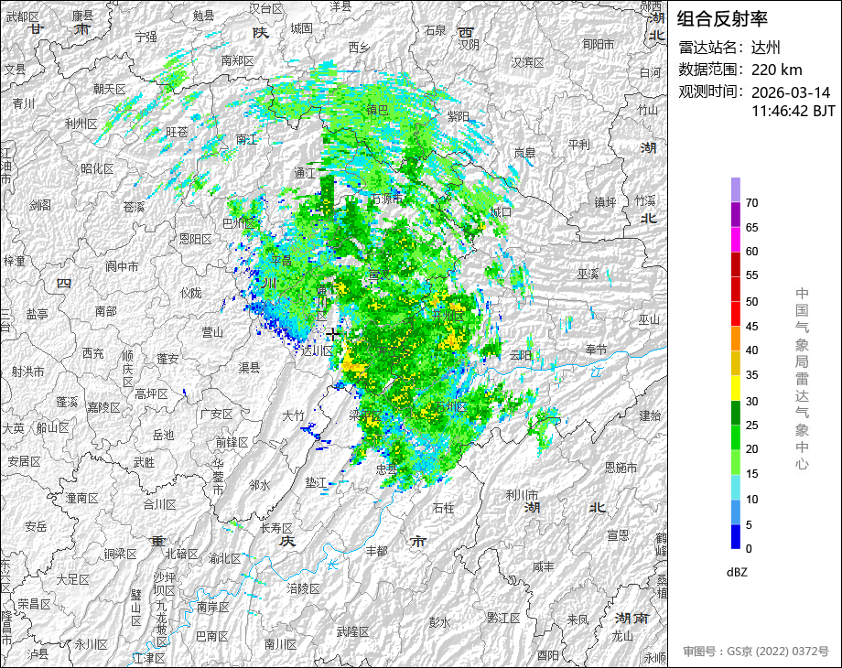Click the 恩施市 map label

621,468
